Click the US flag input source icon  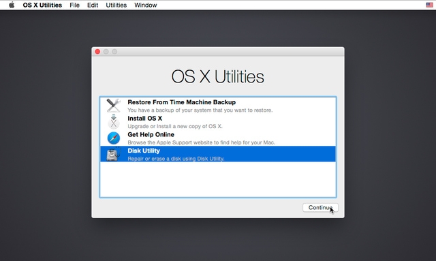(429, 5)
